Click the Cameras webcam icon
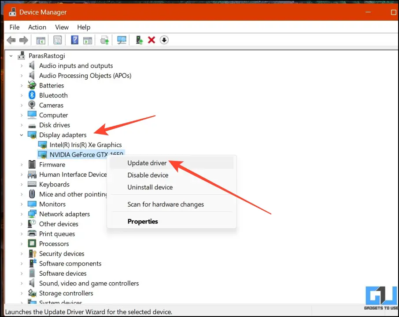Image resolution: width=399 pixels, height=317 pixels. (32, 105)
